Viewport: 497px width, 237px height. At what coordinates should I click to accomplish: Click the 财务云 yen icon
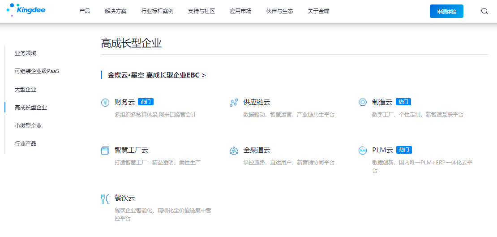pyautogui.click(x=105, y=103)
